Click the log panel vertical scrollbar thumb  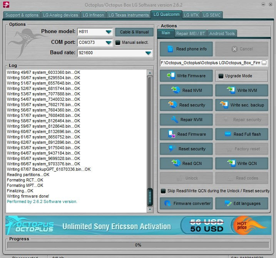150,198
